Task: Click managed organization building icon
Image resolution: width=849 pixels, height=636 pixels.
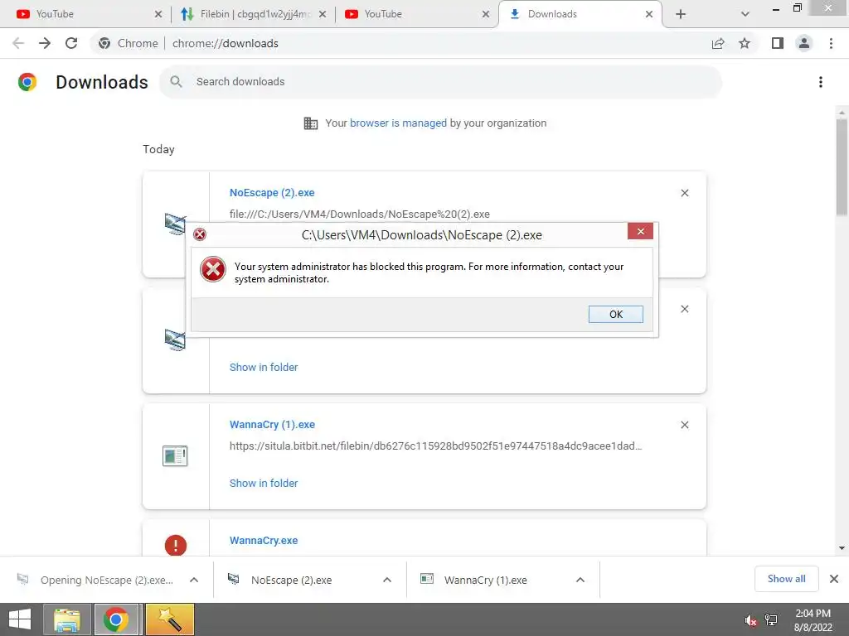Action: point(310,123)
